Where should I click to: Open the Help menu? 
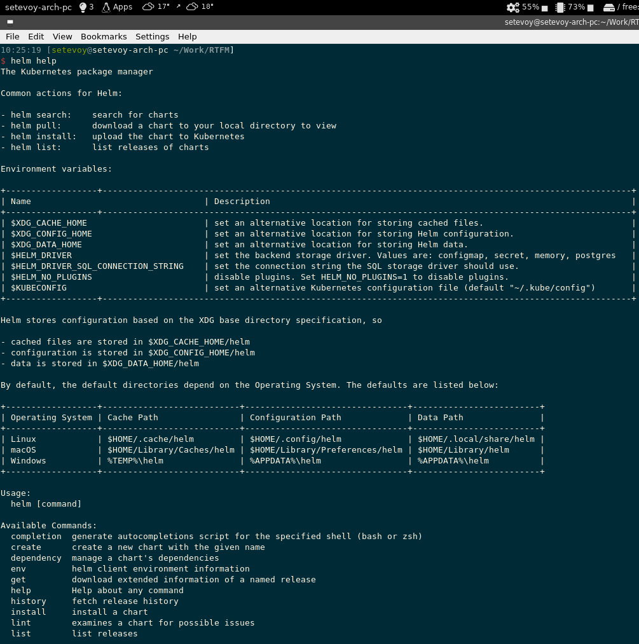187,36
